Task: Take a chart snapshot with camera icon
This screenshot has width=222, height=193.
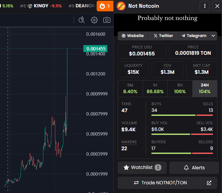Action: tap(107, 20)
